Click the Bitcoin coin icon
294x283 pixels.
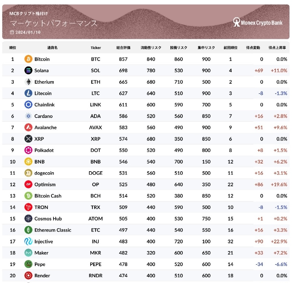(28, 59)
